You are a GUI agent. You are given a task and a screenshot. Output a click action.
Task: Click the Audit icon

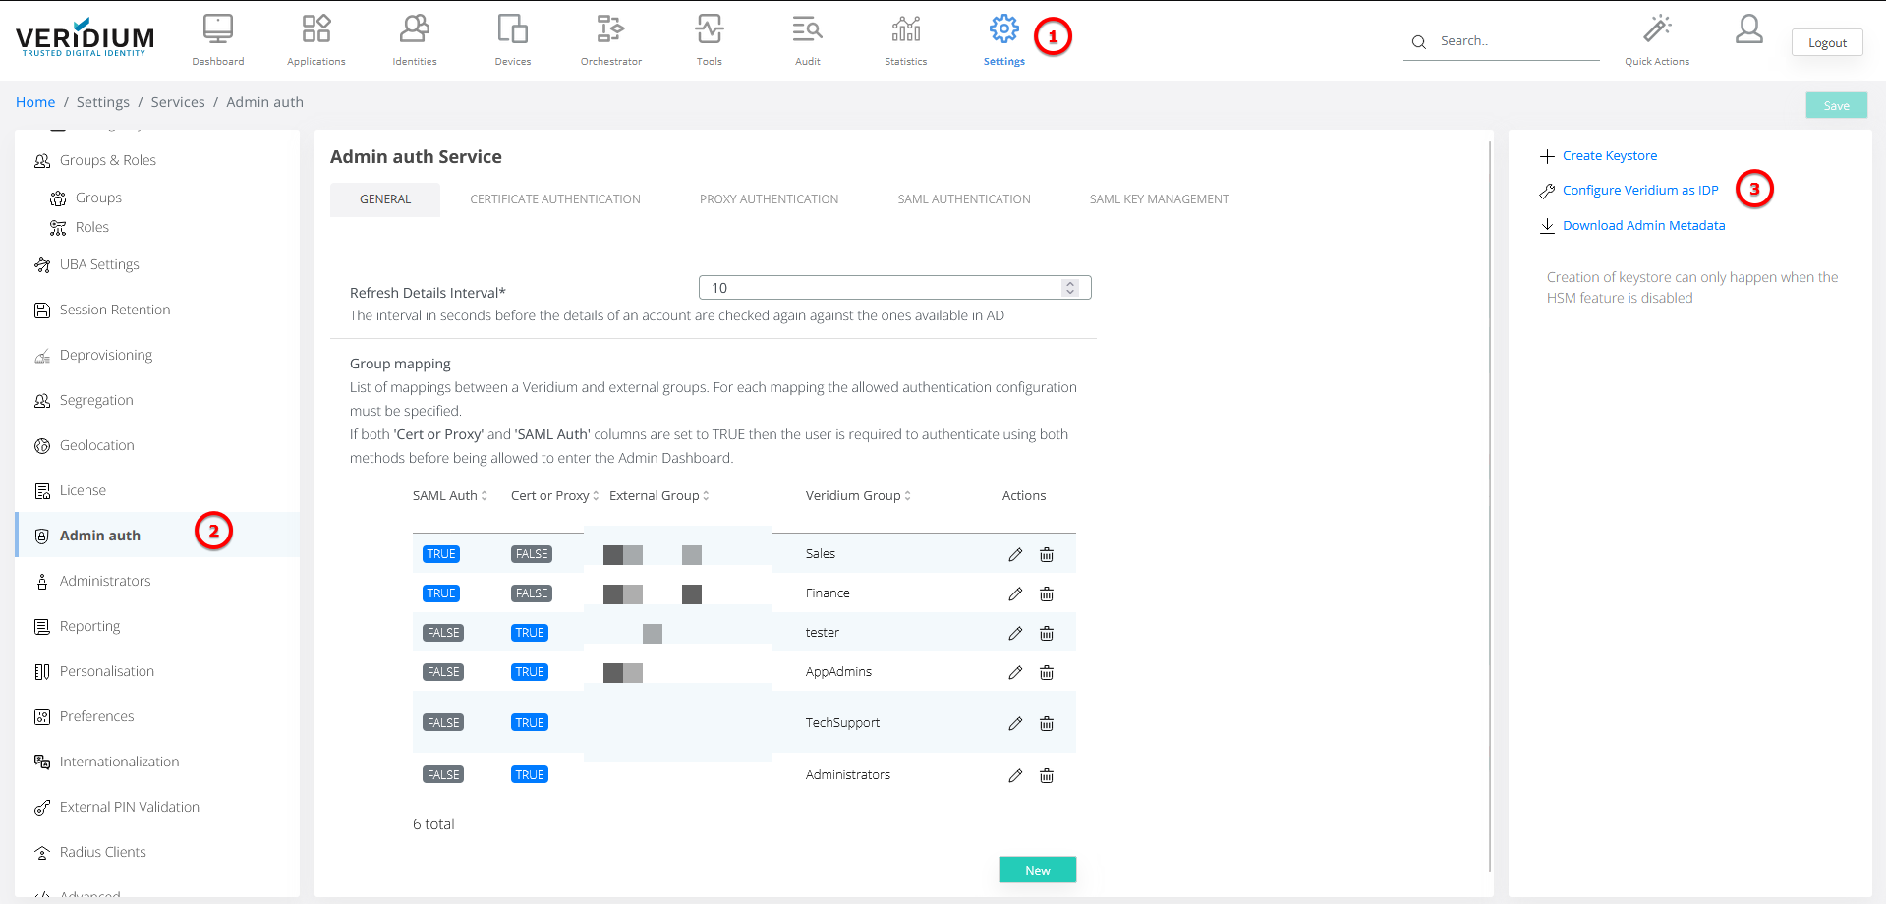(806, 37)
